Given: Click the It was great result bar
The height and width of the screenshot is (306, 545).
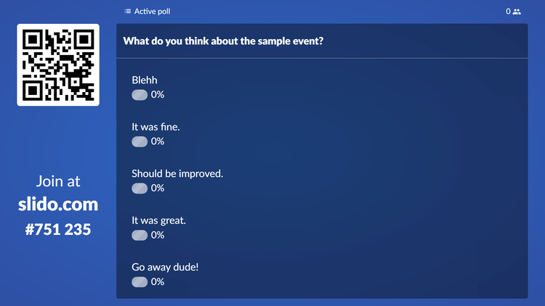Looking at the screenshot, I should tap(140, 235).
